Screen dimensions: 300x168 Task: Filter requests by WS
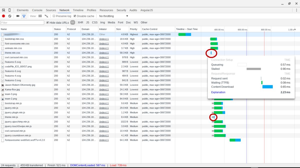(136, 22)
